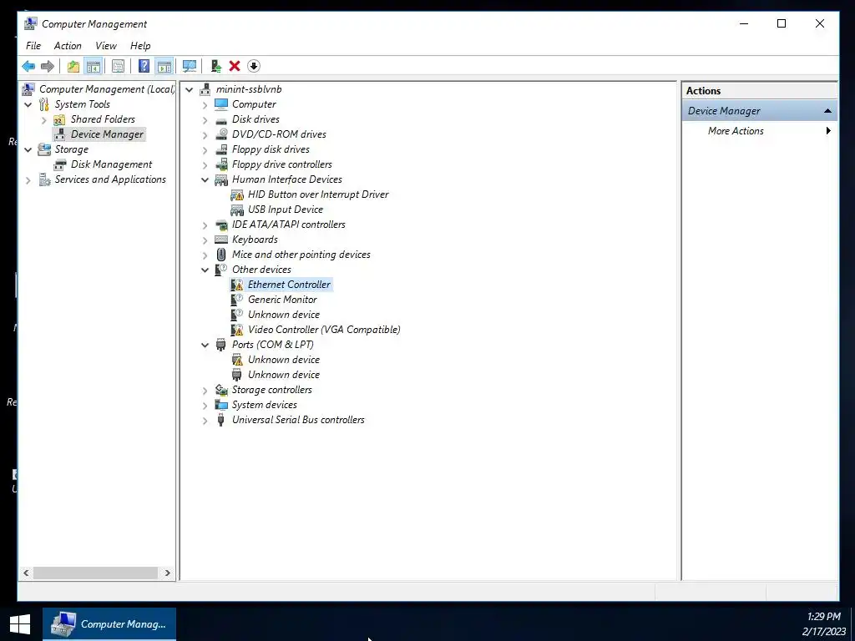Click the Properties toolbar icon

[x=118, y=67]
